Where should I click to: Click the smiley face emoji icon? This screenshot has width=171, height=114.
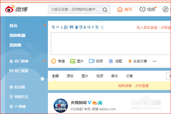click(54, 61)
